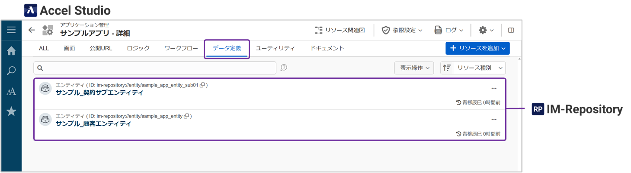631x173 pixels.
Task: Expand the gear settings dropdown
Action: tap(486, 30)
